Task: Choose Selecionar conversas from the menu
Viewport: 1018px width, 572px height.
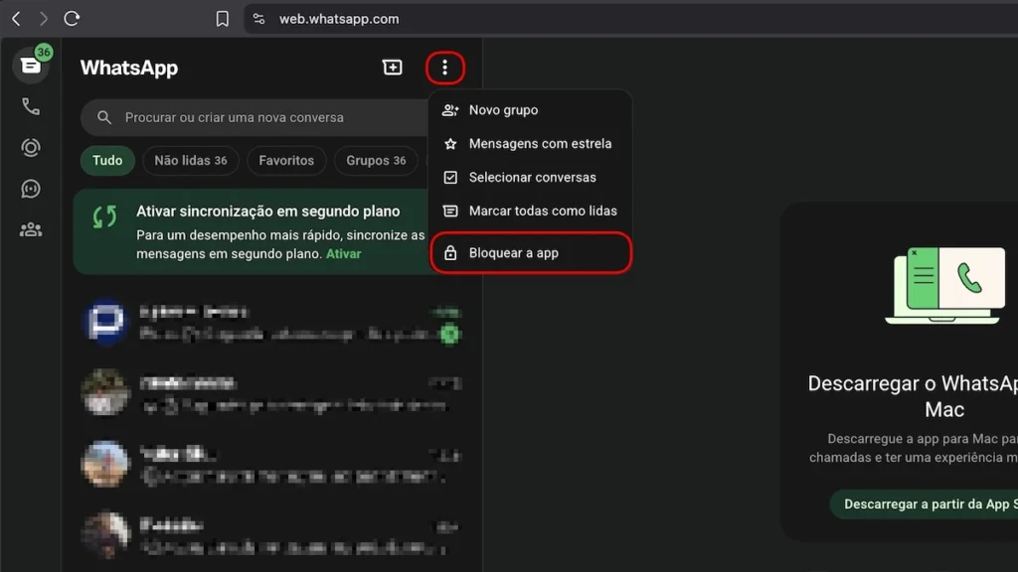Action: point(531,177)
